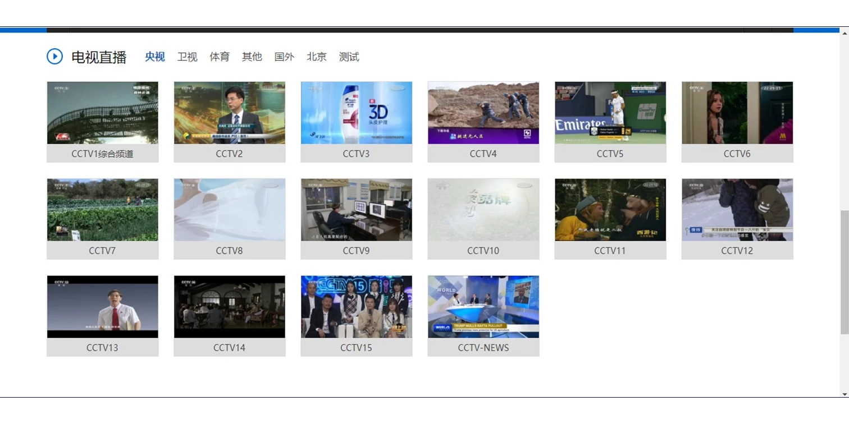Viewport: 849px width, 424px height.
Task: Open the 北京 tab
Action: (x=317, y=57)
